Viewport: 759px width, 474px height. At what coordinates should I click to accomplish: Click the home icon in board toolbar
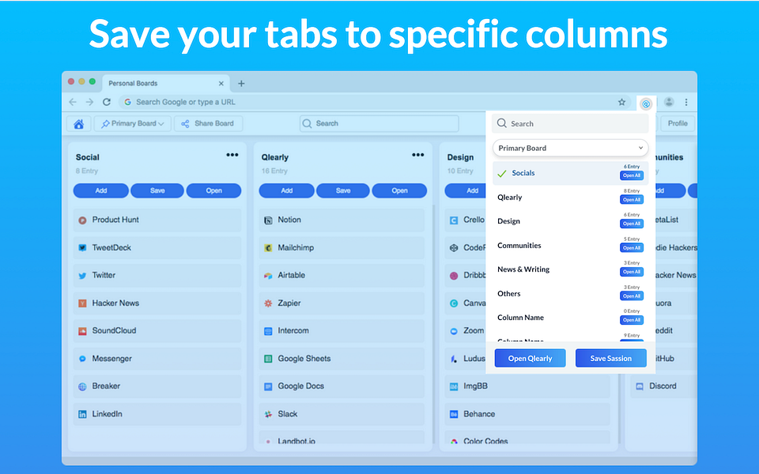(78, 124)
